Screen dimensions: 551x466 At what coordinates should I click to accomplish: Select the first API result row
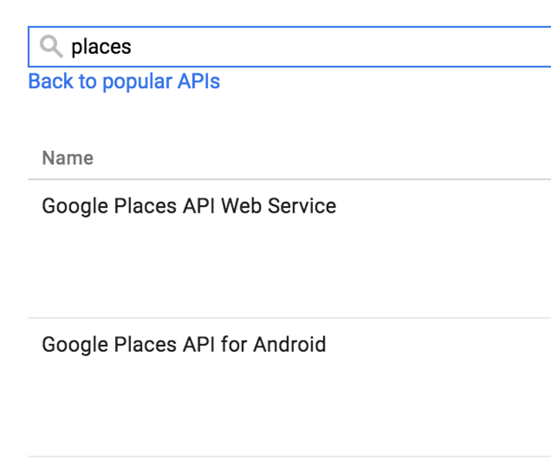pyautogui.click(x=275, y=234)
